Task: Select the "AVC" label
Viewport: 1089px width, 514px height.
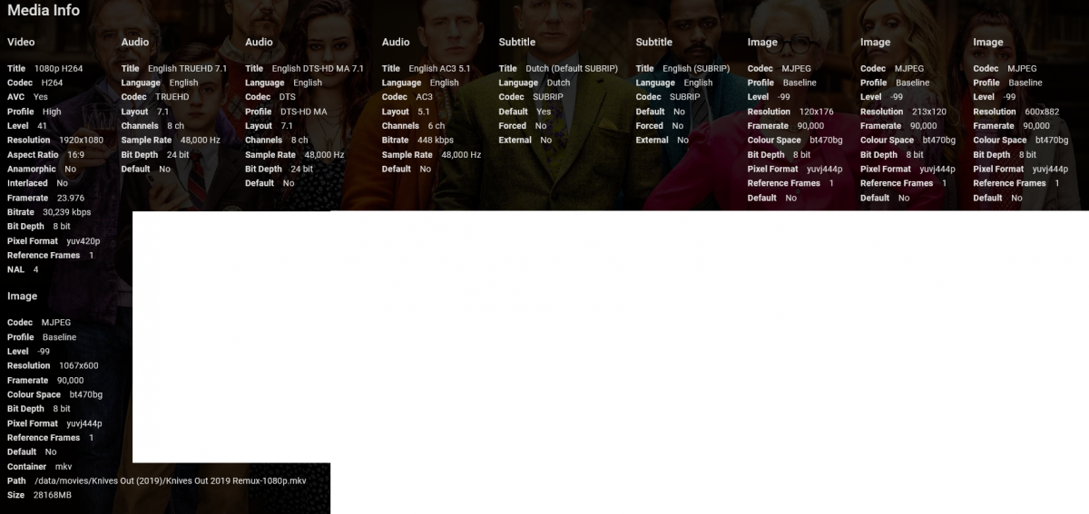Action: pos(16,97)
